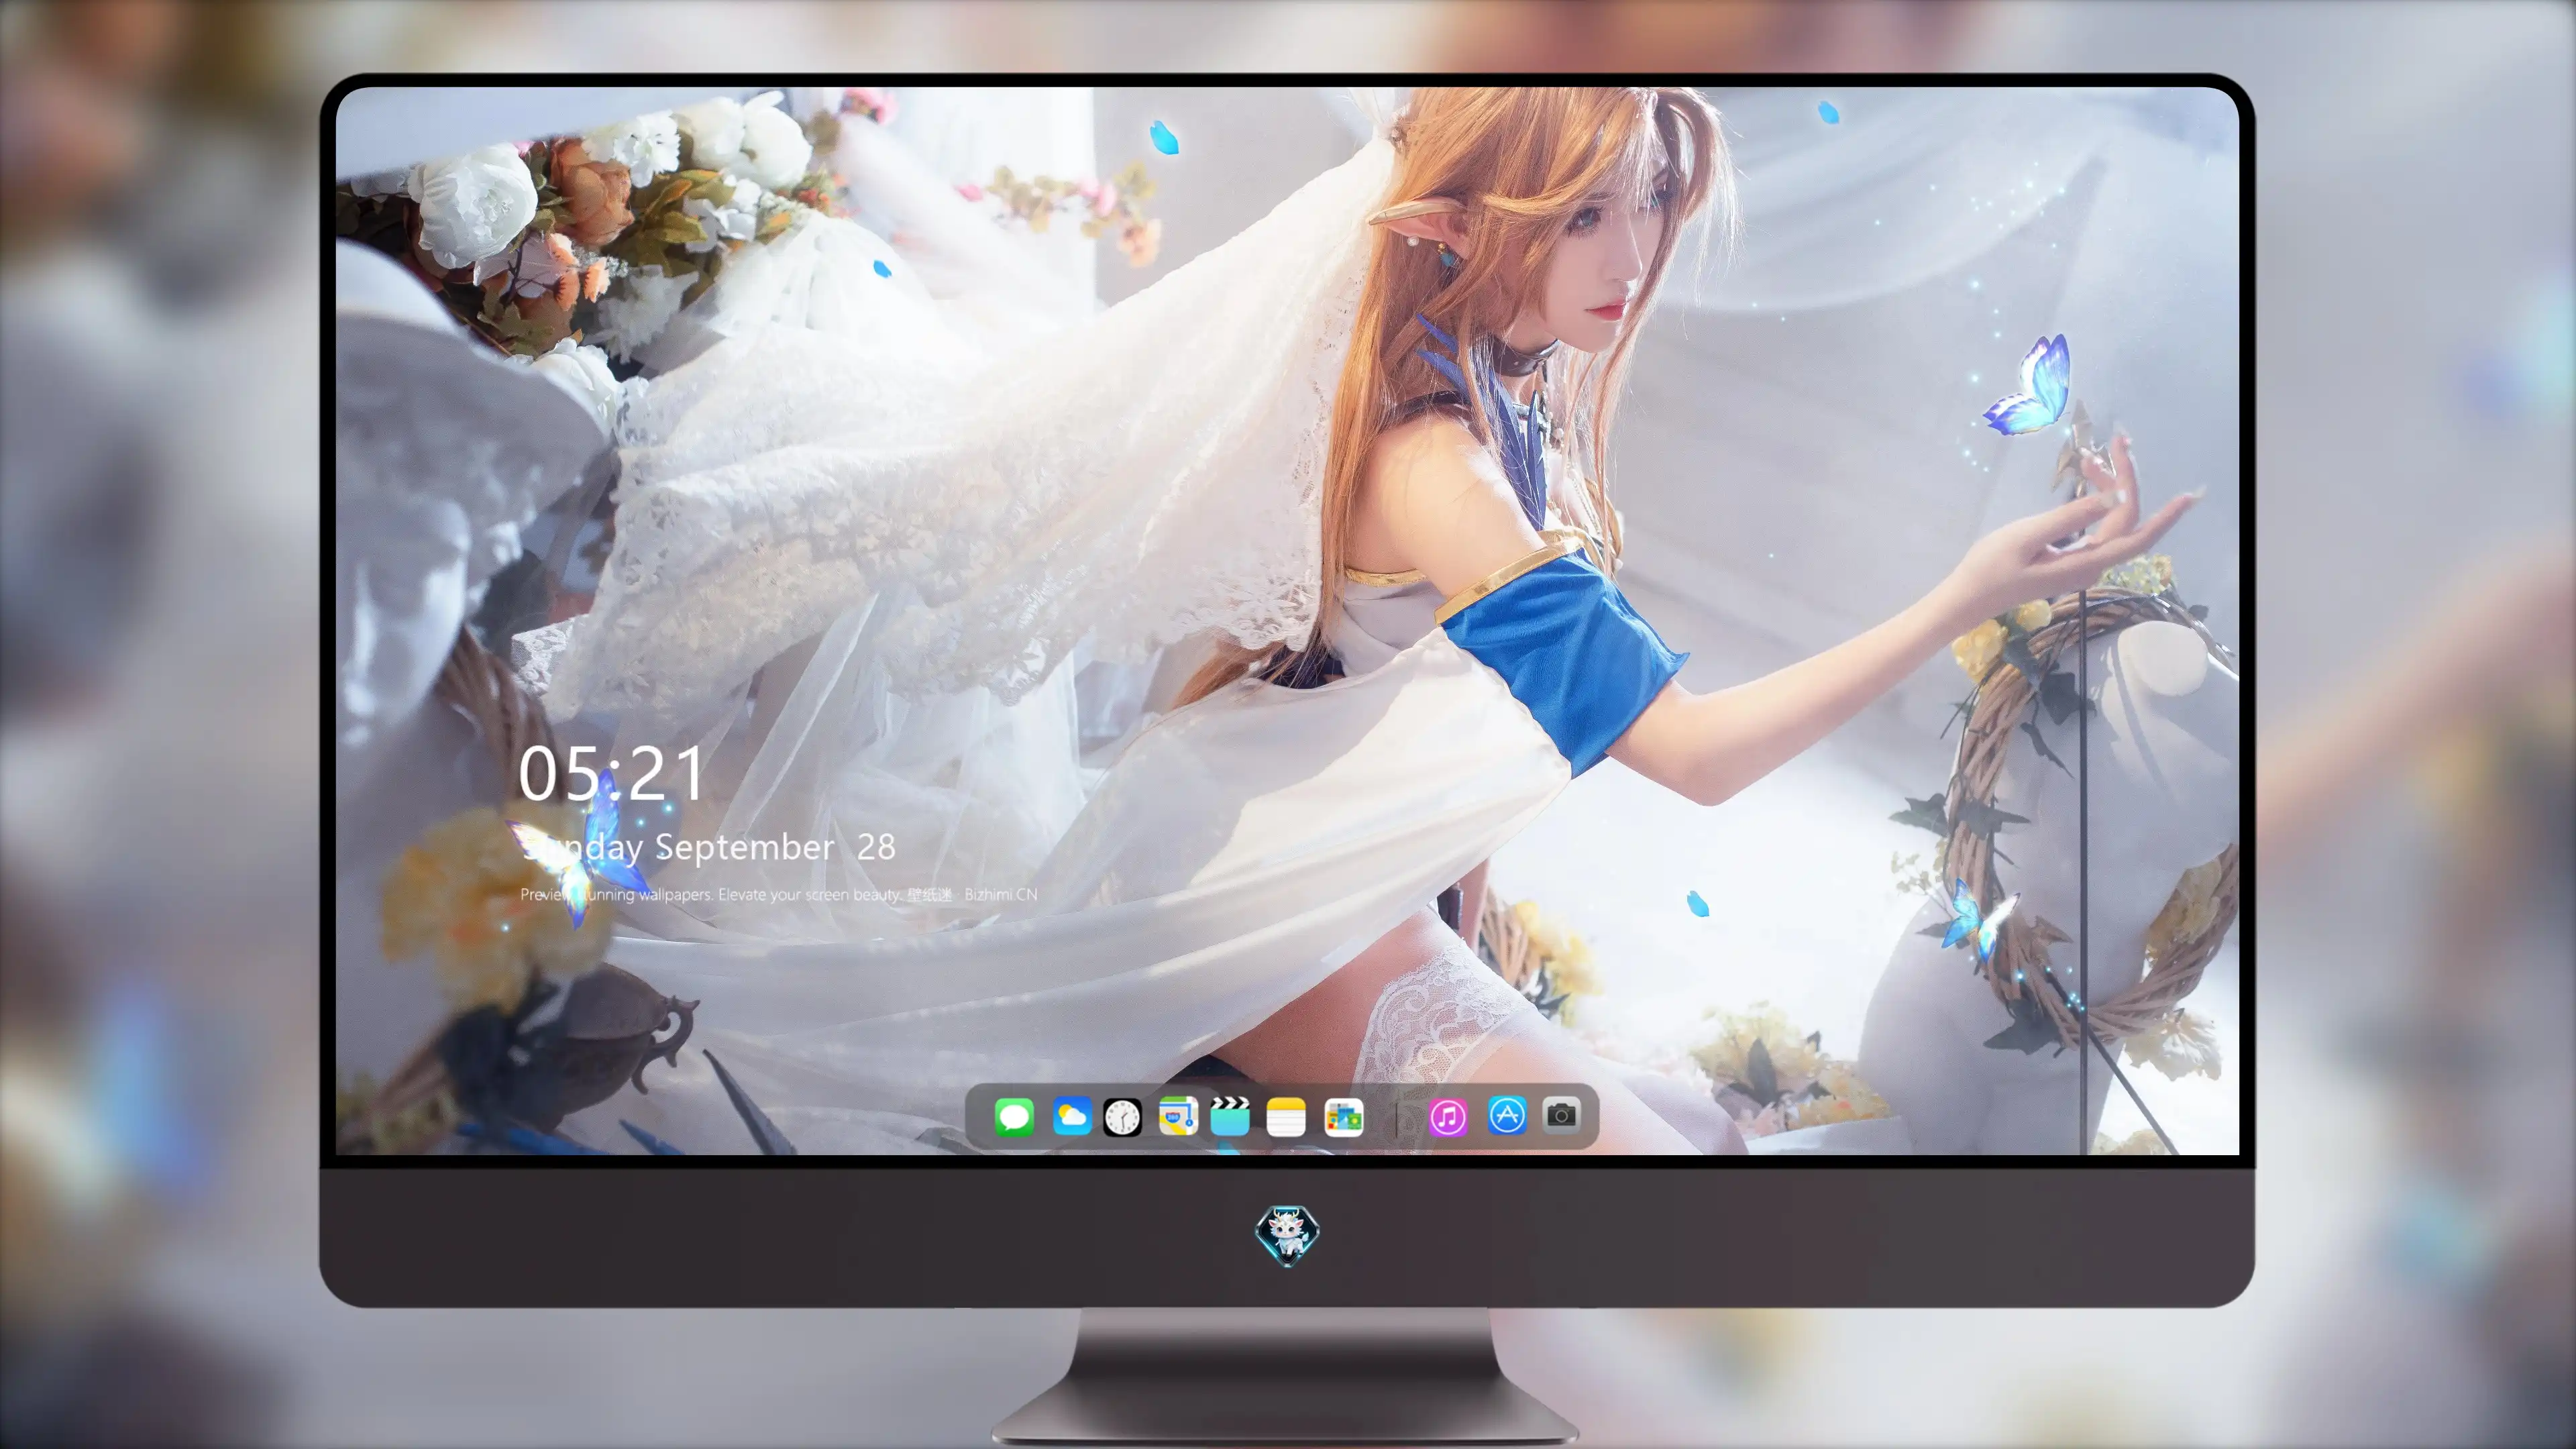Launch the Maps app from the dock

coord(1178,1116)
